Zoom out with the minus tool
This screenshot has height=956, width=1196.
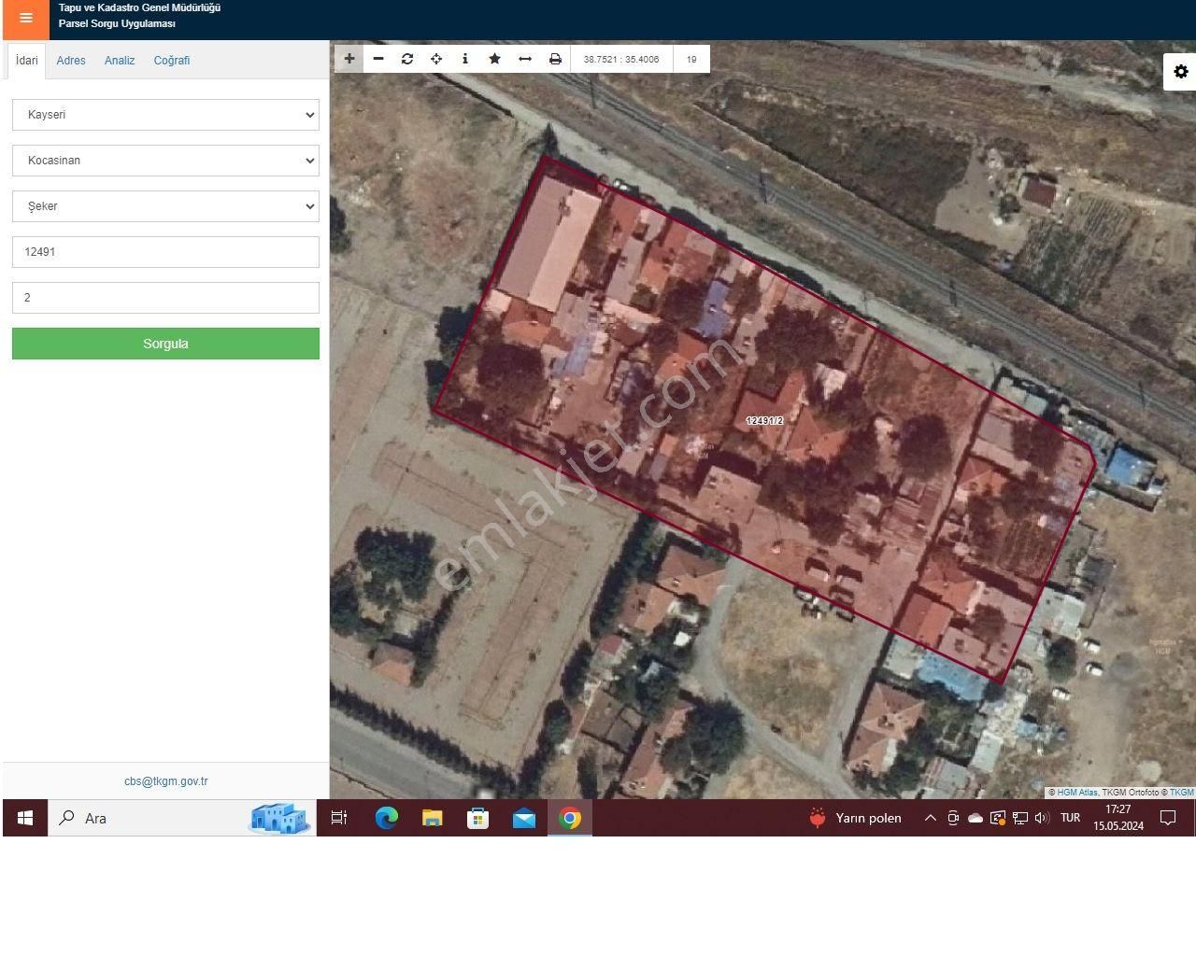[378, 59]
